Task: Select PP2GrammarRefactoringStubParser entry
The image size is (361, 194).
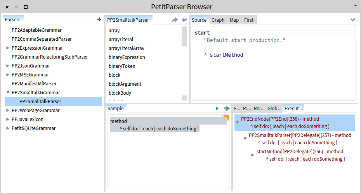Action: pyautogui.click(x=50, y=57)
